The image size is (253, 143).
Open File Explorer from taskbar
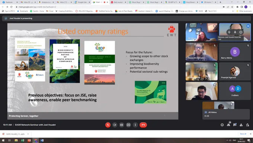click(x=16, y=140)
